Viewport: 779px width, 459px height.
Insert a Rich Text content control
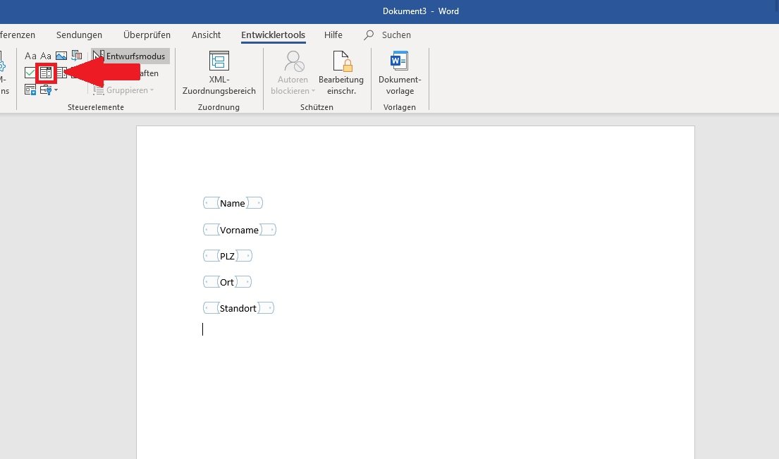tap(30, 56)
